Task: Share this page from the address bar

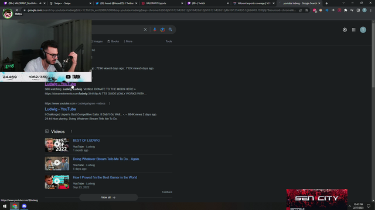Action: 301,10
